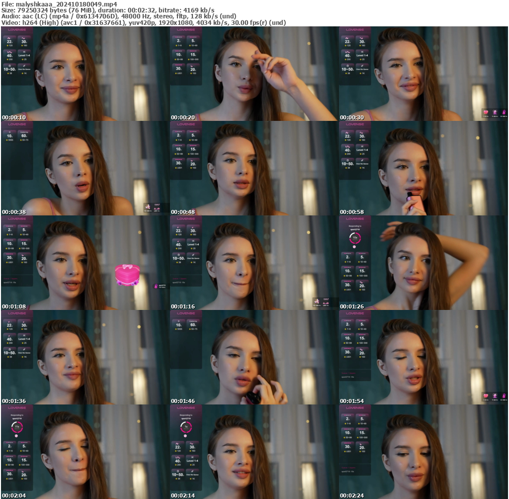Select the 5s option in the Lovense menu

pos(193,40)
